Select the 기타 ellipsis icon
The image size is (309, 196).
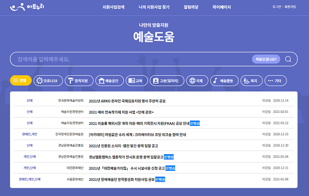point(271,80)
